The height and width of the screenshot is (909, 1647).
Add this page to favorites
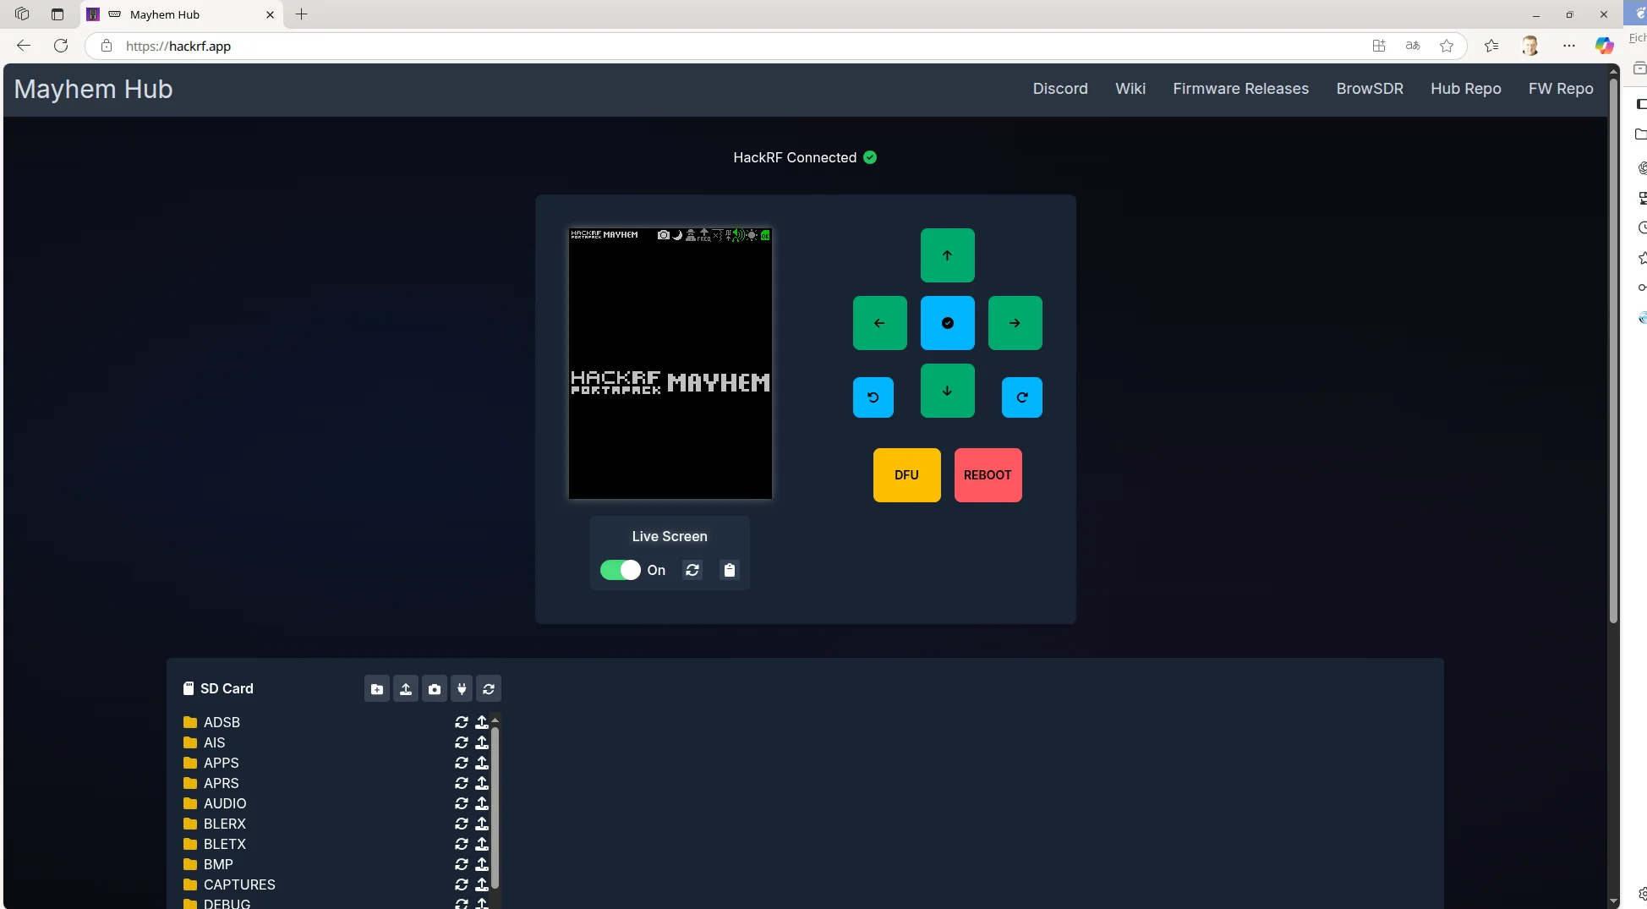[1447, 46]
